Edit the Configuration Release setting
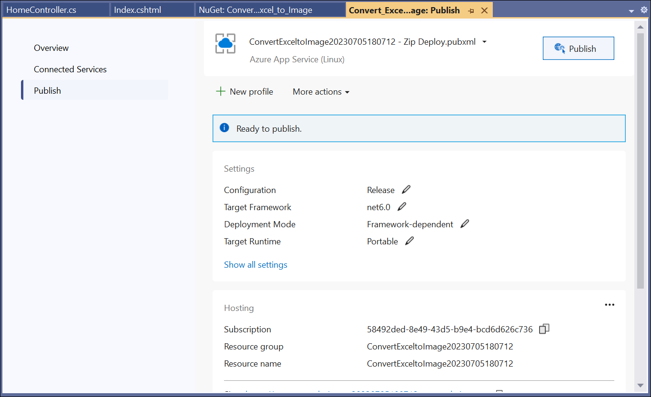The image size is (651, 397). 406,190
